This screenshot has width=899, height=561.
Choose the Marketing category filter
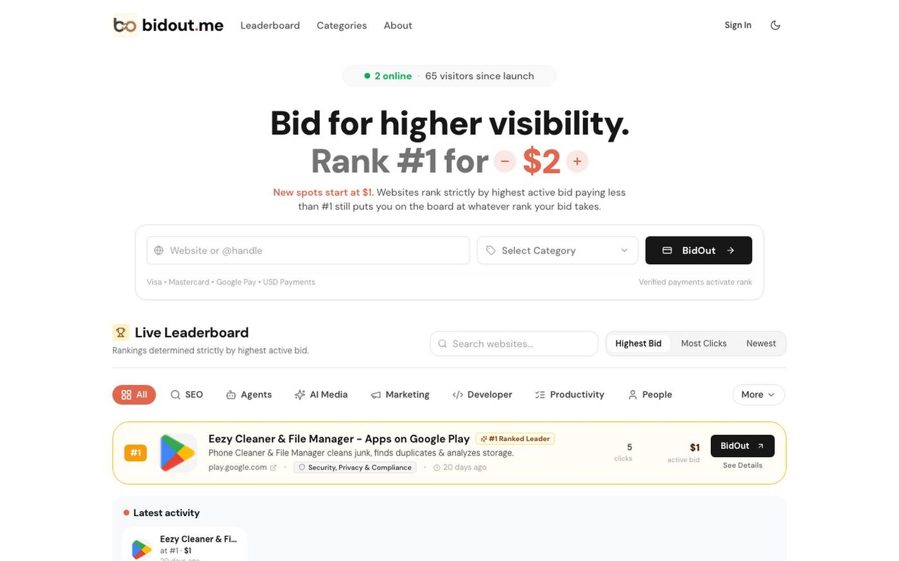coord(400,394)
